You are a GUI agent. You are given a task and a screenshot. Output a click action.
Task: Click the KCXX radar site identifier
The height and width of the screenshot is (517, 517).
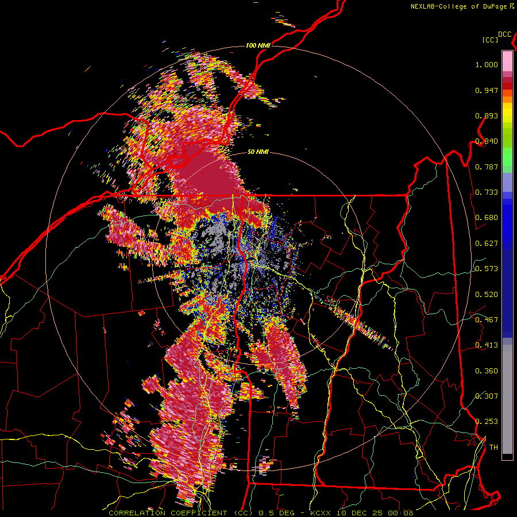click(320, 513)
